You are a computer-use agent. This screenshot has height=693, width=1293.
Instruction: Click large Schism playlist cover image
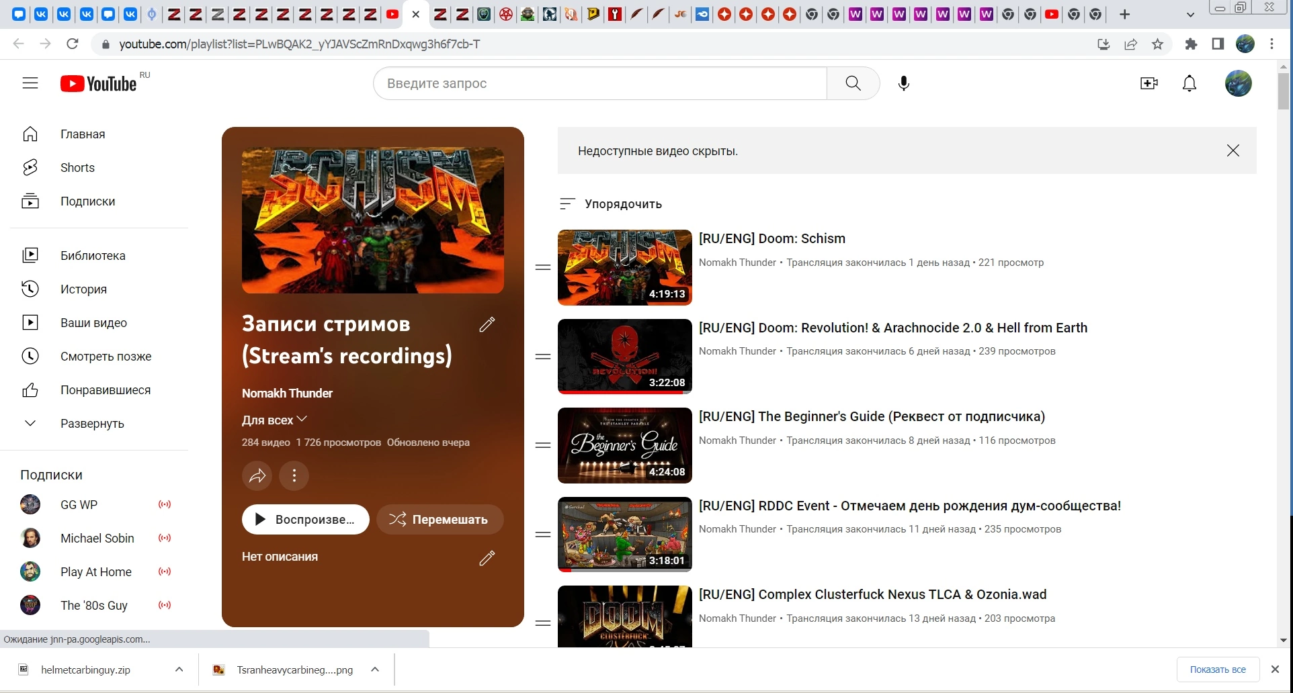(373, 220)
